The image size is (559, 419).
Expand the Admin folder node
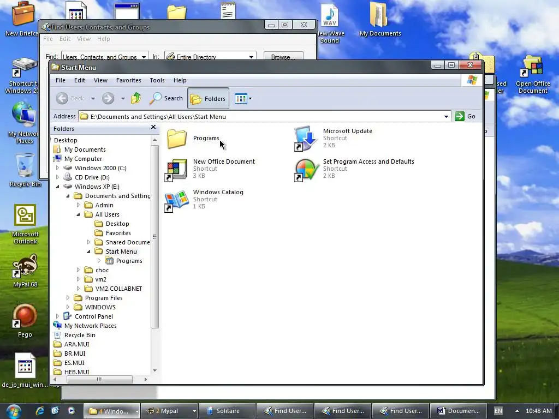coord(79,205)
